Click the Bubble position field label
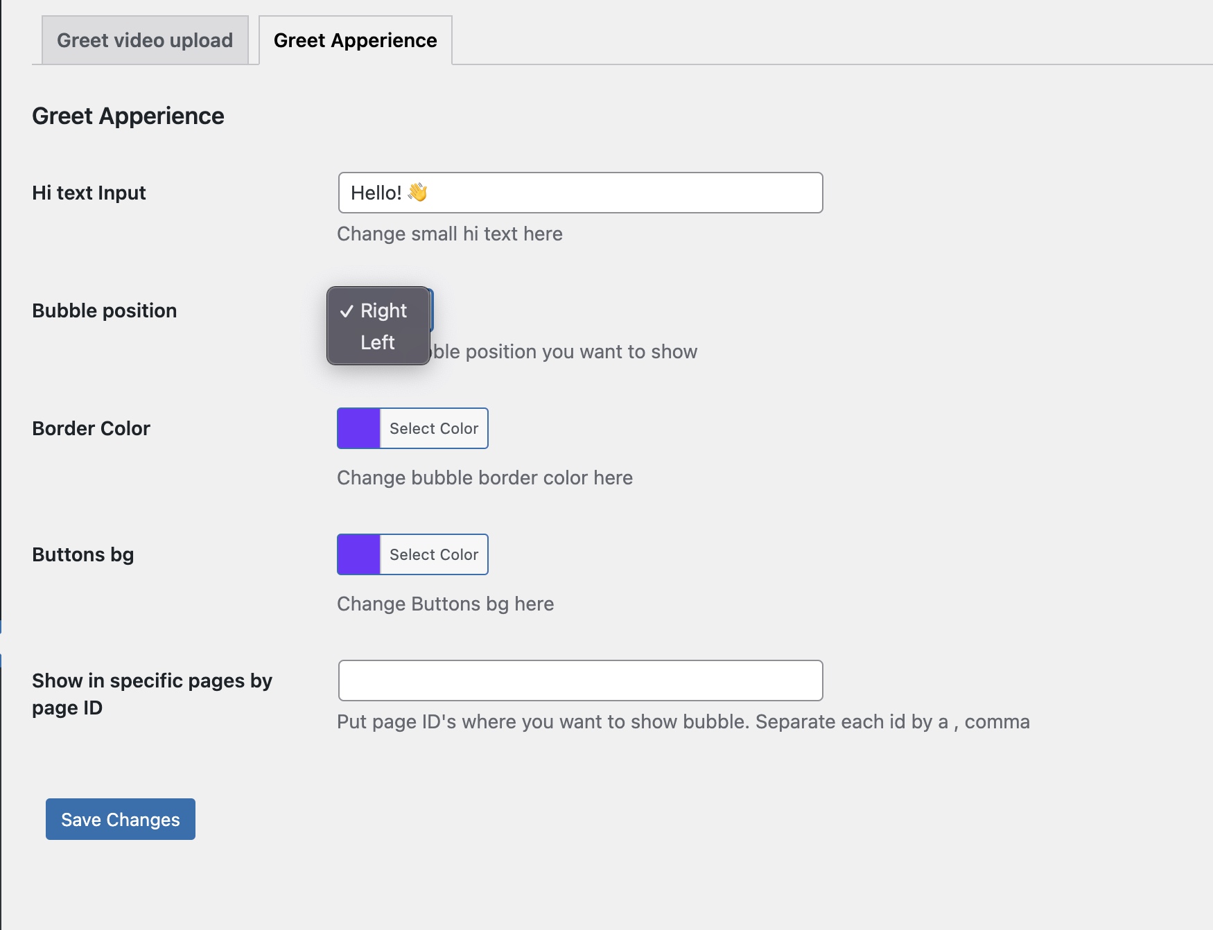1213x930 pixels. pos(105,310)
